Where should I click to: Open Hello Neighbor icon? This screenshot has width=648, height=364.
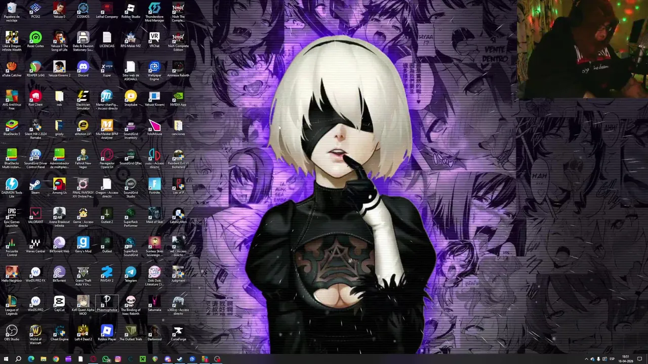12,275
